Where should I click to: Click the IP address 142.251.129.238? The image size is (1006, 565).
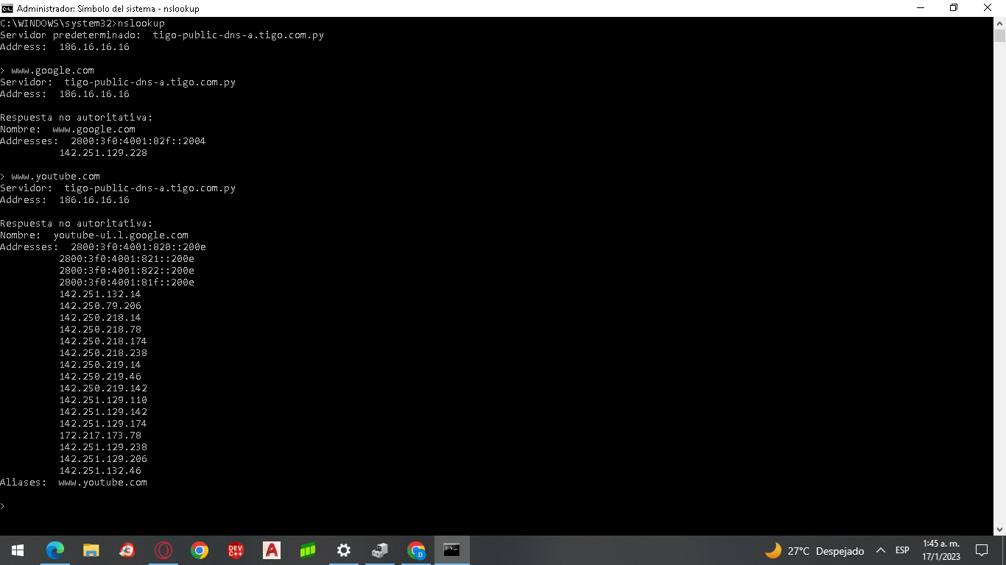pos(103,447)
